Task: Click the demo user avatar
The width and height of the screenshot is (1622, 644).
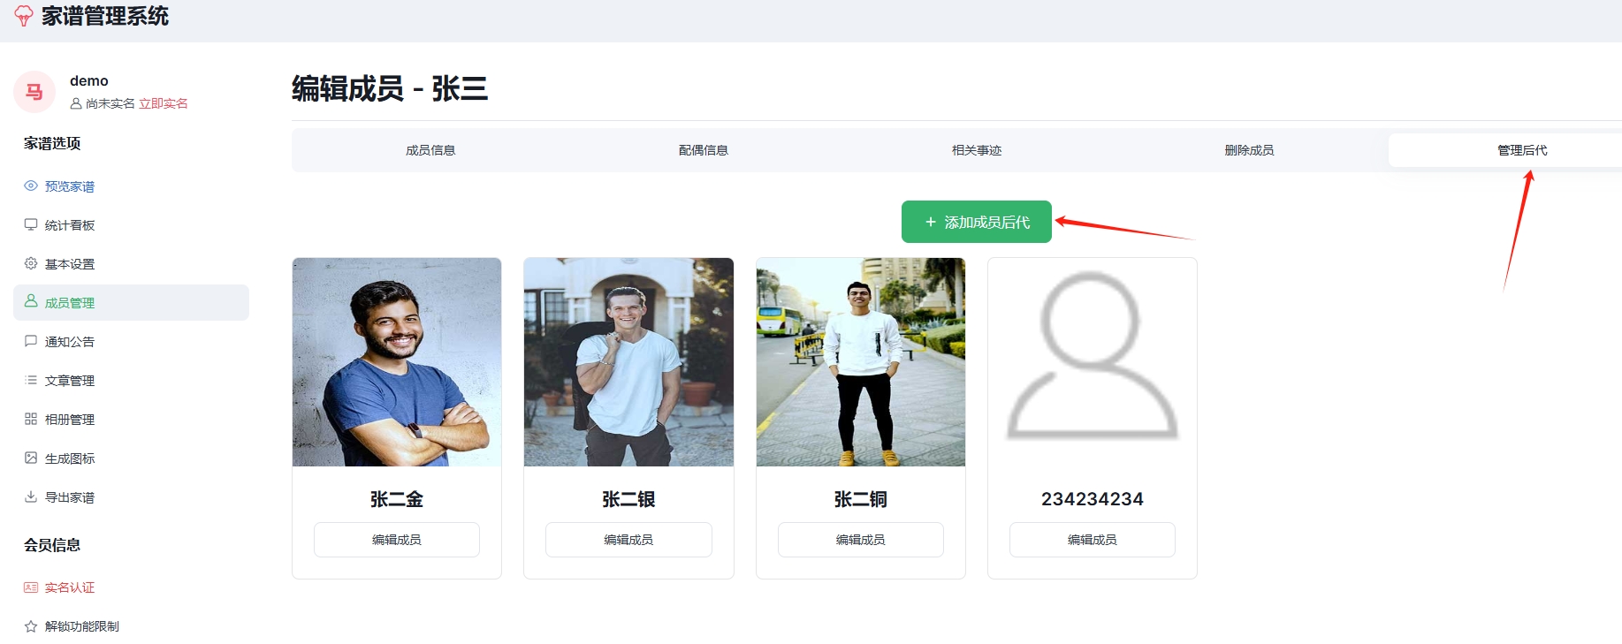Action: pos(34,92)
